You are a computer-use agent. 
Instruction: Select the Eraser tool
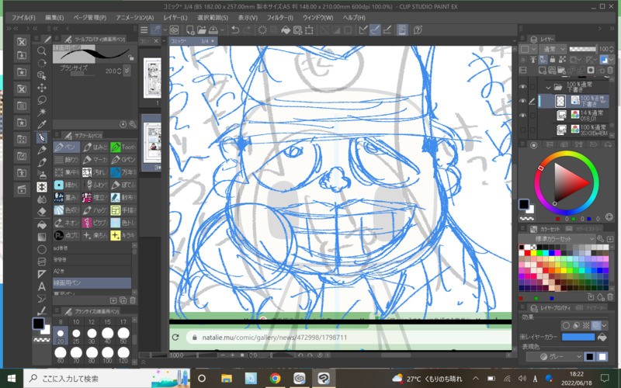(x=42, y=212)
